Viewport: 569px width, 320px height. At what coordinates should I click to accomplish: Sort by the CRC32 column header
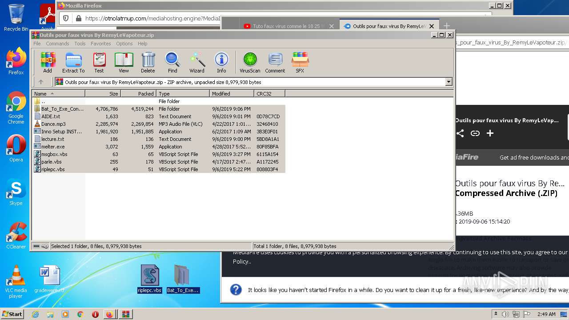(x=269, y=93)
